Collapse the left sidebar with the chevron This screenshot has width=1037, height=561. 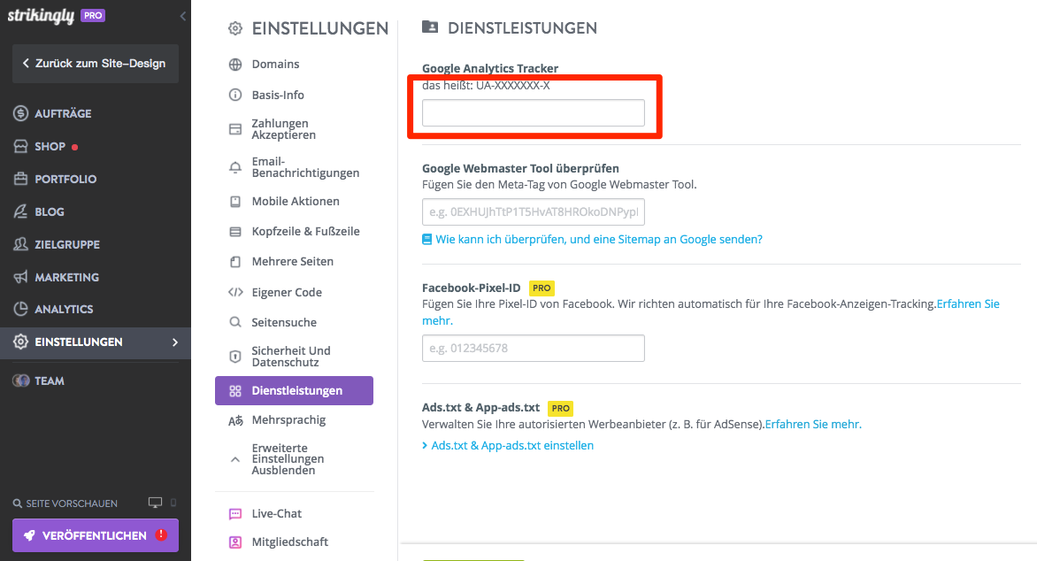tap(182, 16)
